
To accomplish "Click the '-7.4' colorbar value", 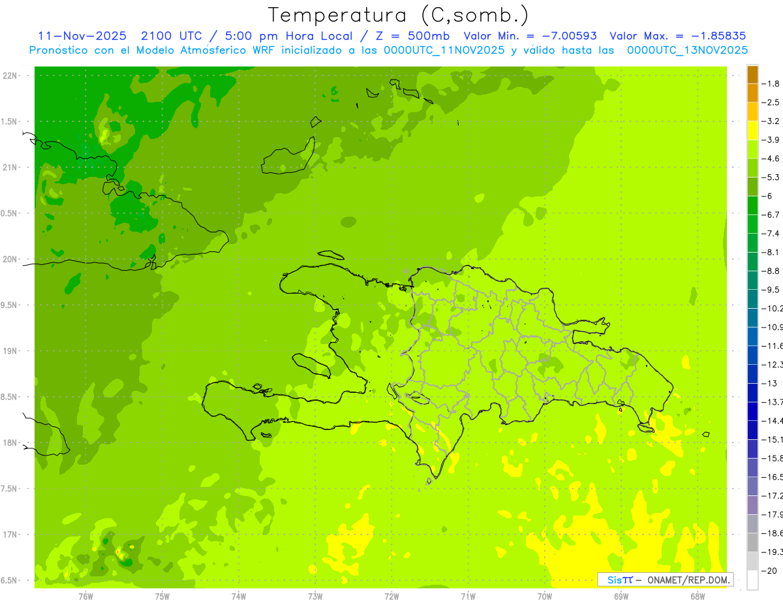I will click(771, 234).
